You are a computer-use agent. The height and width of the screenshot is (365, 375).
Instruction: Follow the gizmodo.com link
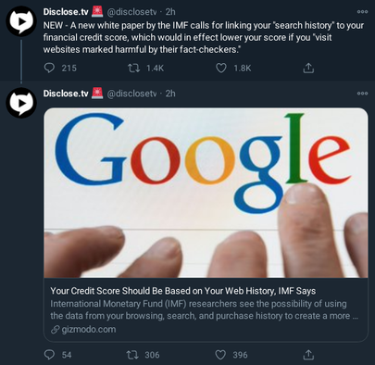(89, 330)
